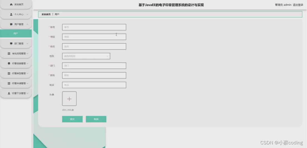Screen dimensions: 307x148
Task: Click the 头像 field label
Action: (52, 95)
